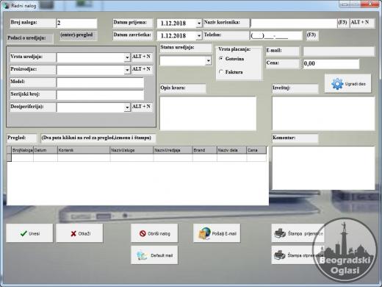Click the red X Otkaži button
The image size is (382, 287).
coord(79,233)
